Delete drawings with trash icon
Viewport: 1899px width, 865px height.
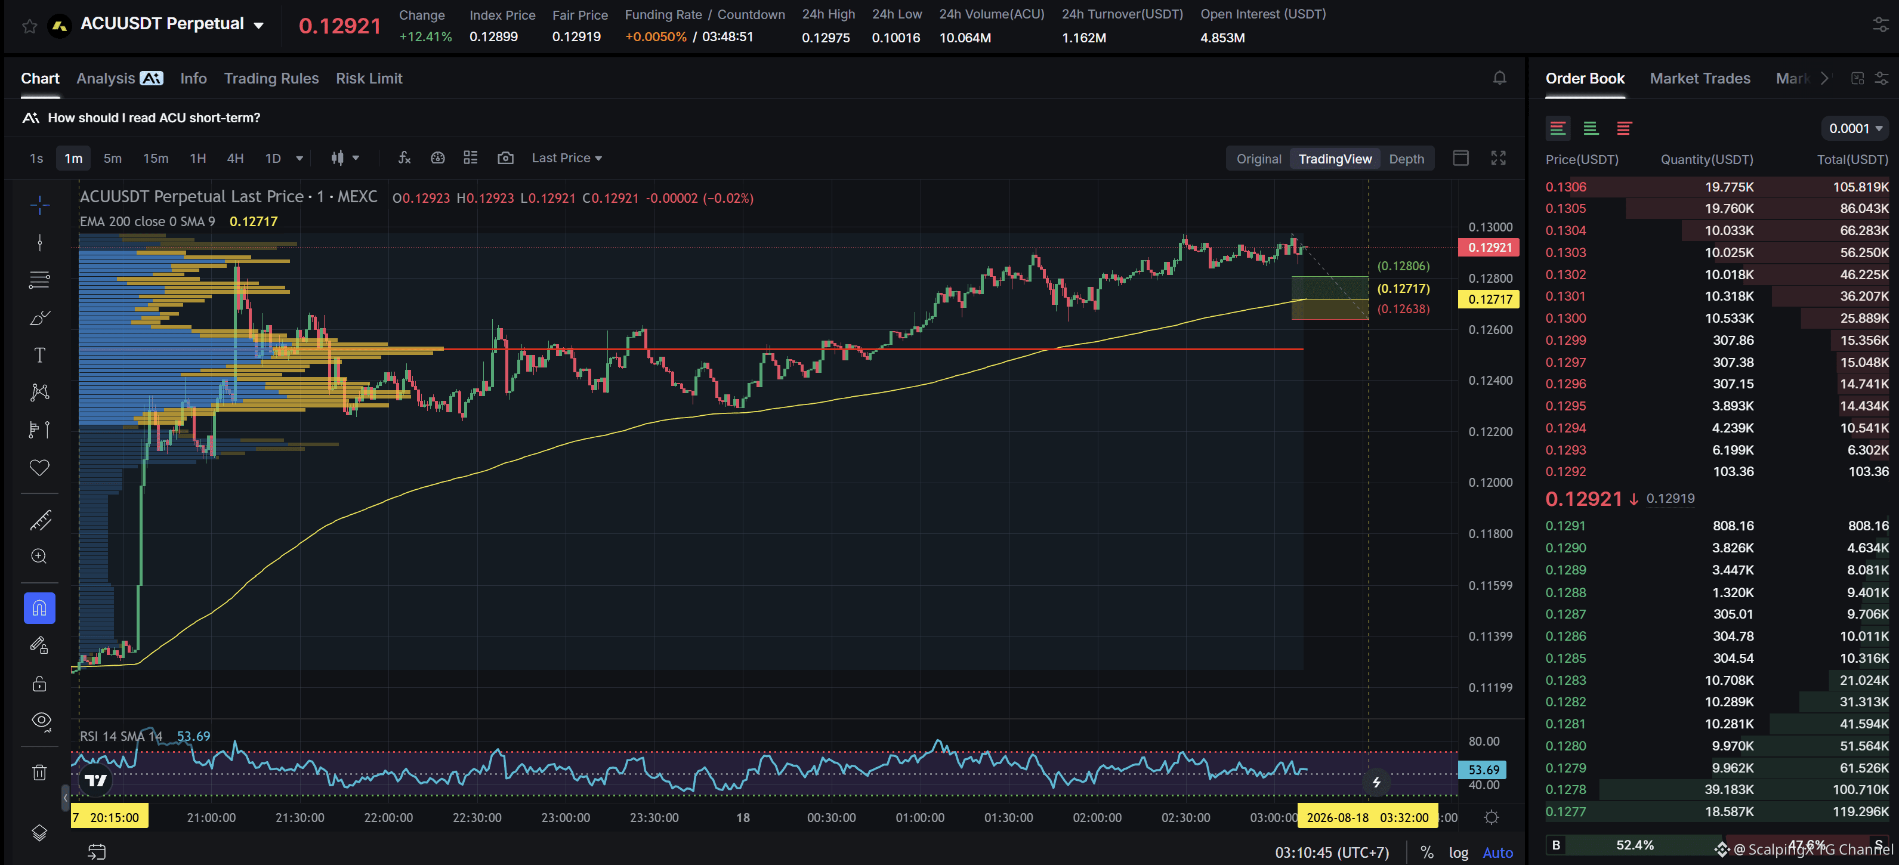click(x=40, y=772)
